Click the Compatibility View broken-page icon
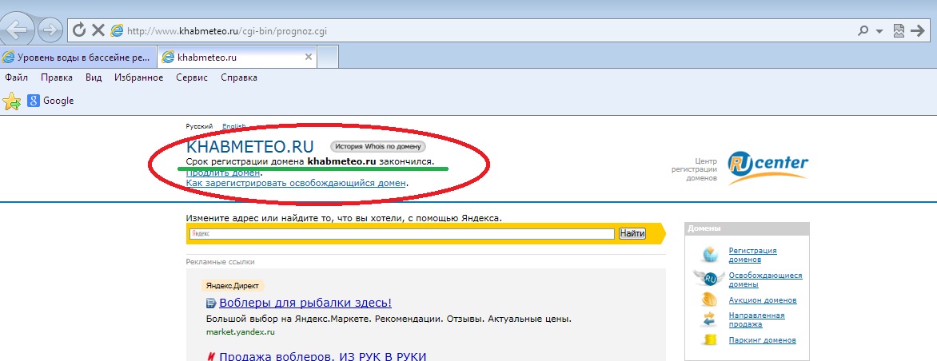This screenshot has width=937, height=361. [x=899, y=30]
